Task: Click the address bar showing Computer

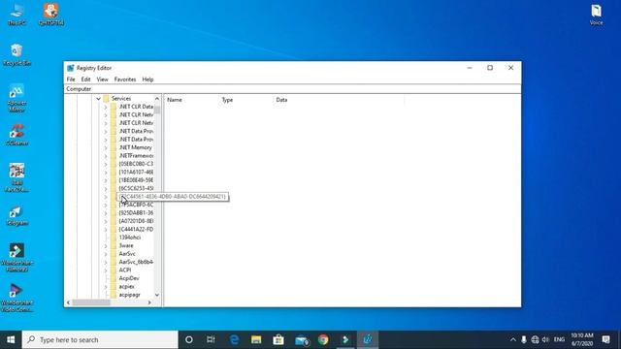Action: 292,89
